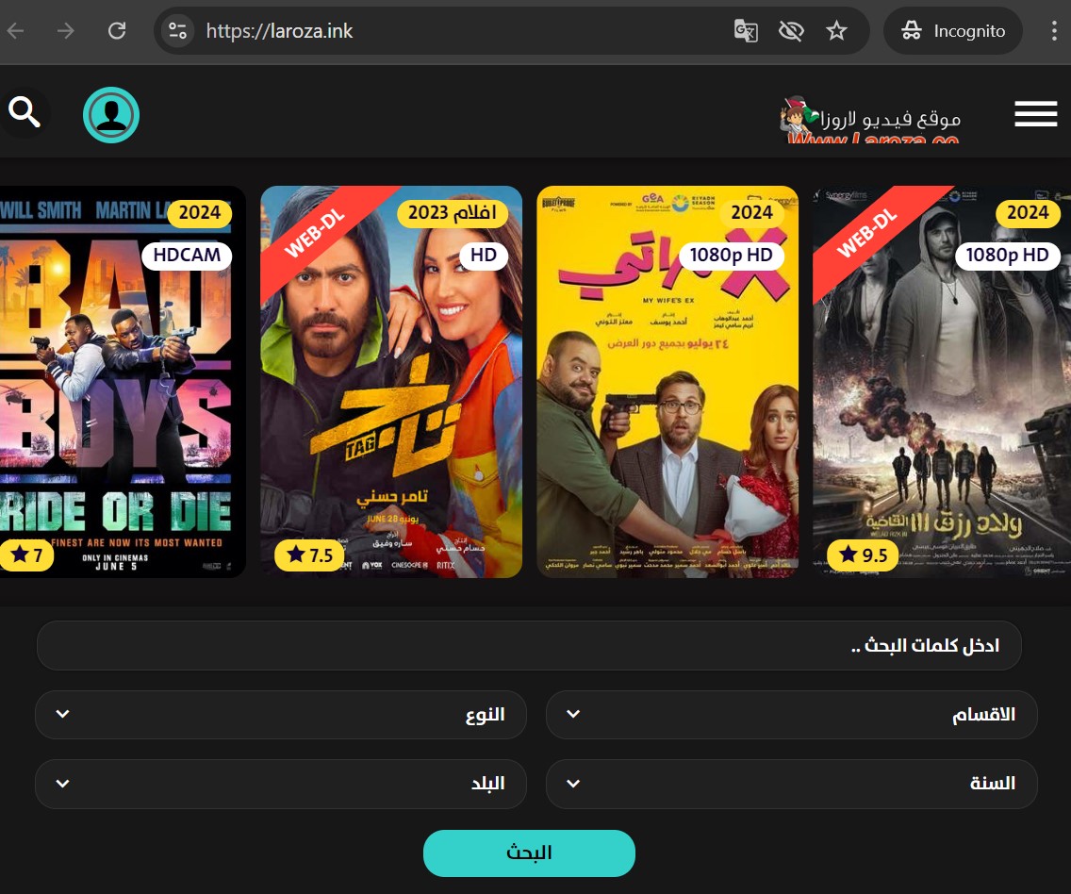Open the Bad Boys Ride or Die poster

click(123, 382)
